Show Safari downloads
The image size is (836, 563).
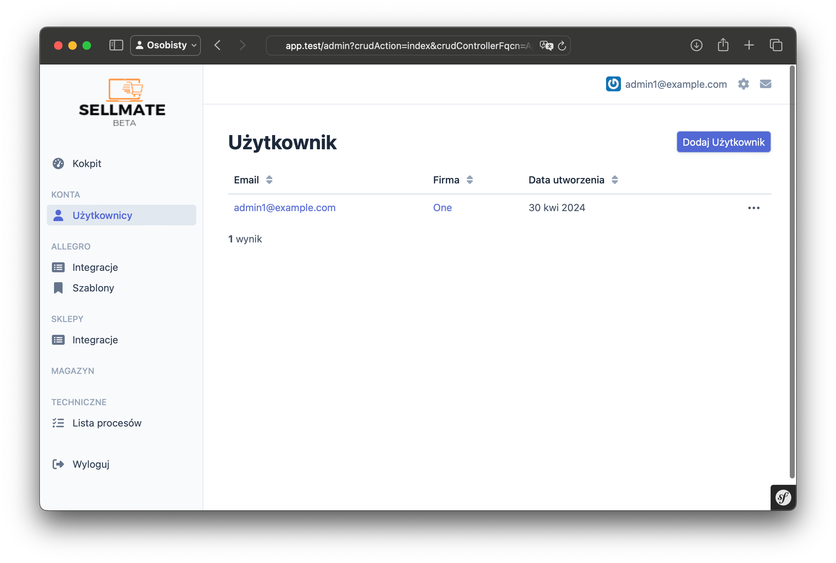[696, 45]
